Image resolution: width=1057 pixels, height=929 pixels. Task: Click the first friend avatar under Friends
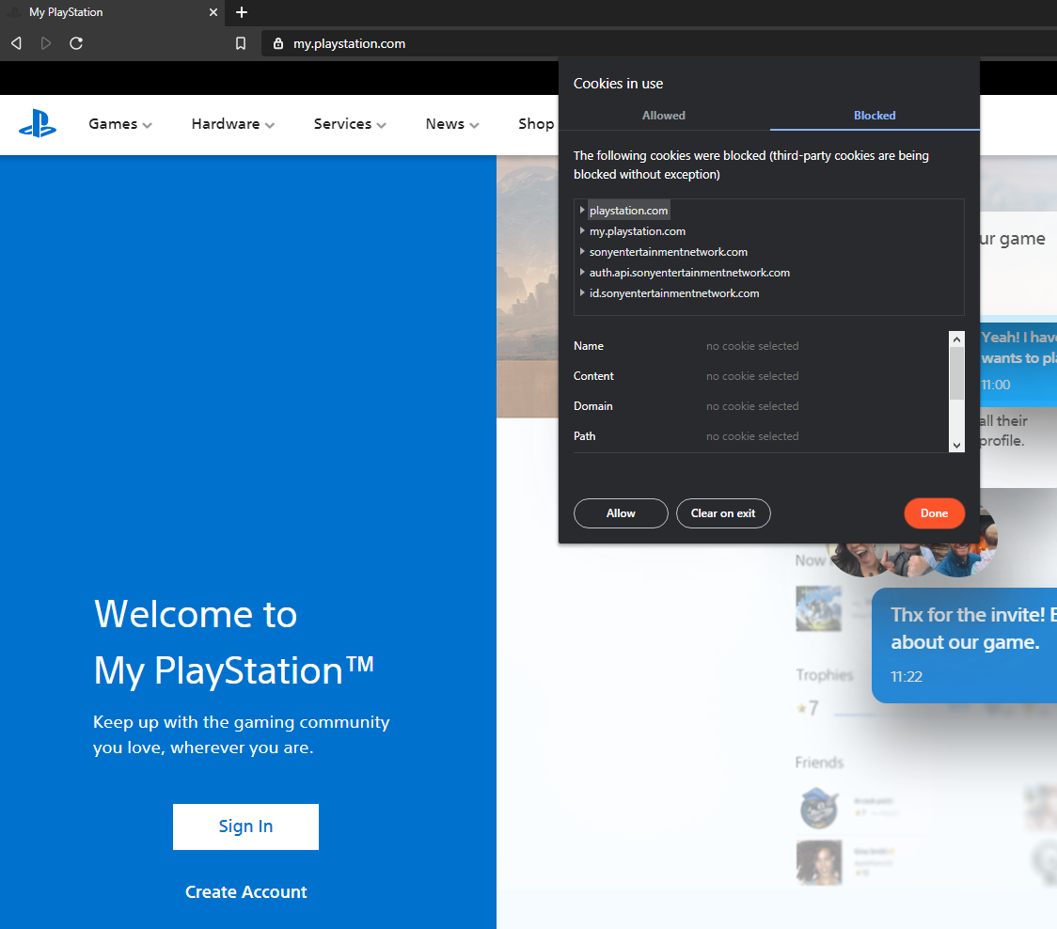[818, 808]
